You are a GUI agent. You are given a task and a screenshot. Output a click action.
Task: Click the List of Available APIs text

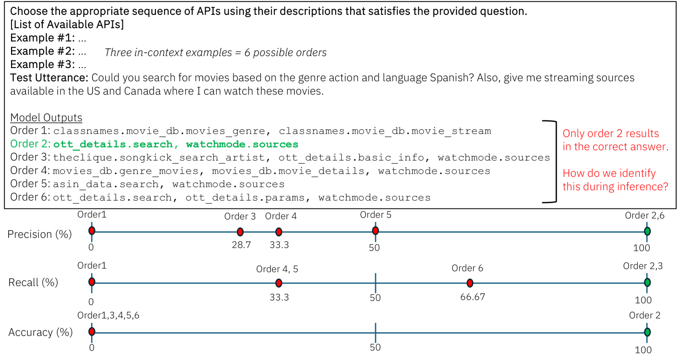pos(67,24)
